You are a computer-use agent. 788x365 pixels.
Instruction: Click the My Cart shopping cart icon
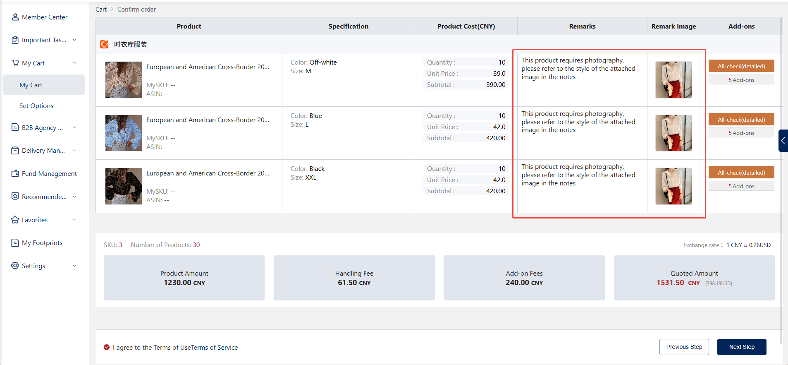pyautogui.click(x=15, y=63)
